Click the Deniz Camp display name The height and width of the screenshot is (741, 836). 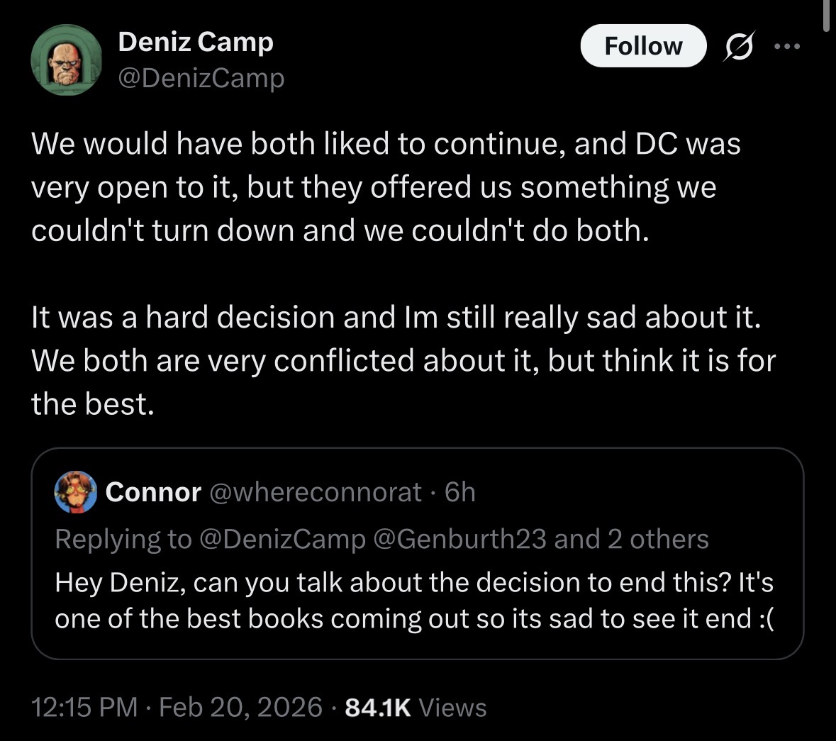[x=195, y=42]
